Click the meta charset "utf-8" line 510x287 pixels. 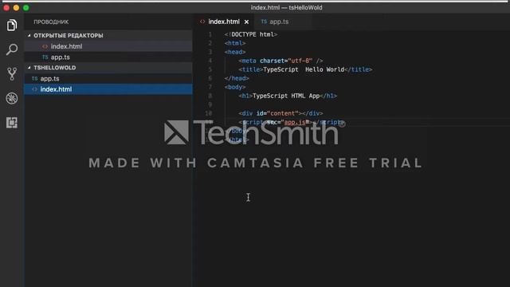(x=280, y=61)
